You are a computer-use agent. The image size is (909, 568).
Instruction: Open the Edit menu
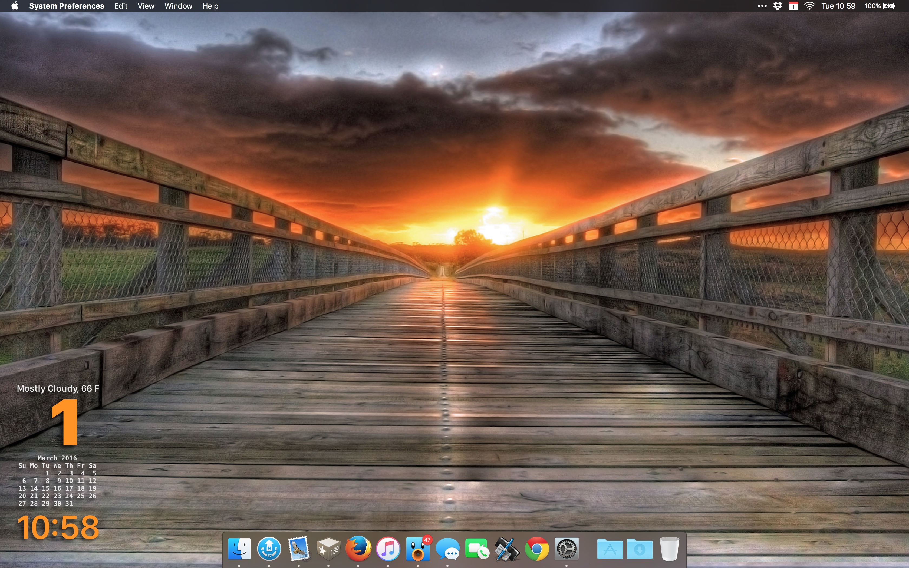point(121,6)
